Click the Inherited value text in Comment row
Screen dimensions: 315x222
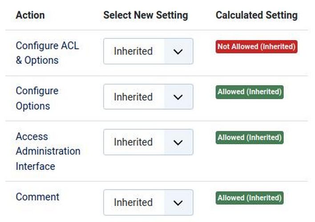[x=133, y=202]
